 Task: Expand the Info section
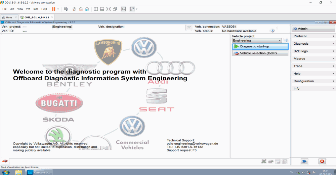pos(313,89)
